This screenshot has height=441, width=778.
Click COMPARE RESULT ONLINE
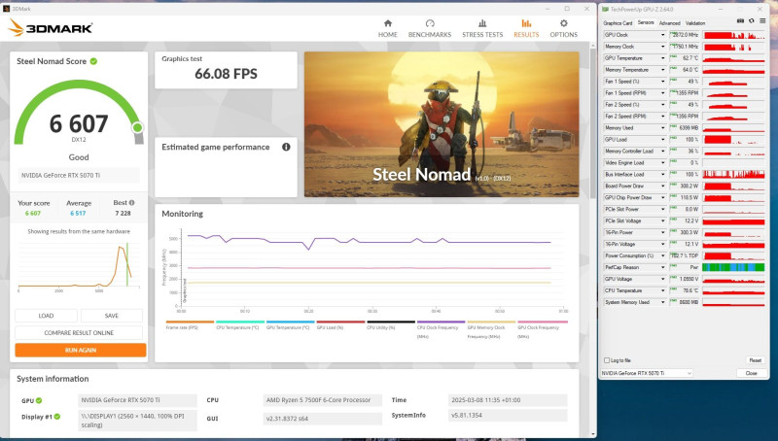79,332
